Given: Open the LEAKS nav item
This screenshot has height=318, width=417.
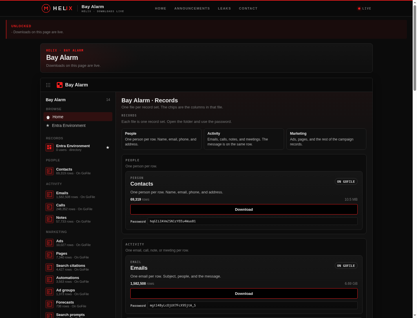Looking at the screenshot, I should (224, 8).
